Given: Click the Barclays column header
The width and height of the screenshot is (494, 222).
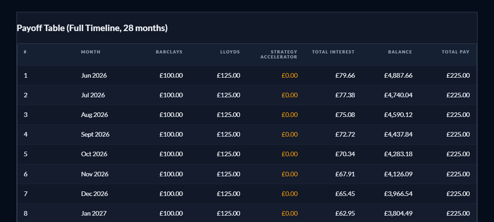Looking at the screenshot, I should [x=169, y=52].
